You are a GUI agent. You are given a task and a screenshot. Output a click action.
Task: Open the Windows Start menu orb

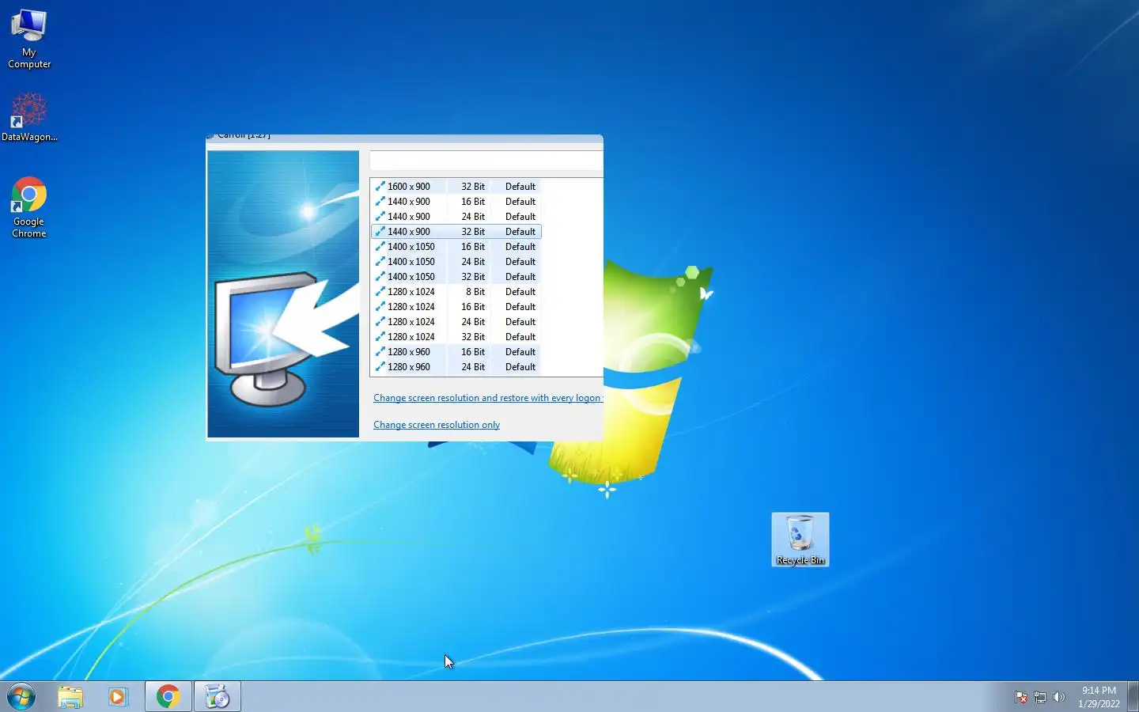21,697
